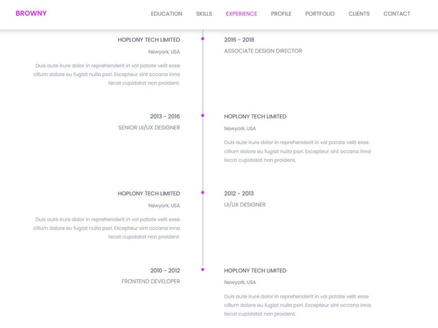Screen dimensions: 438x328
Task: Click the timeline dot next to 2013 - 2016
Action: point(202,115)
